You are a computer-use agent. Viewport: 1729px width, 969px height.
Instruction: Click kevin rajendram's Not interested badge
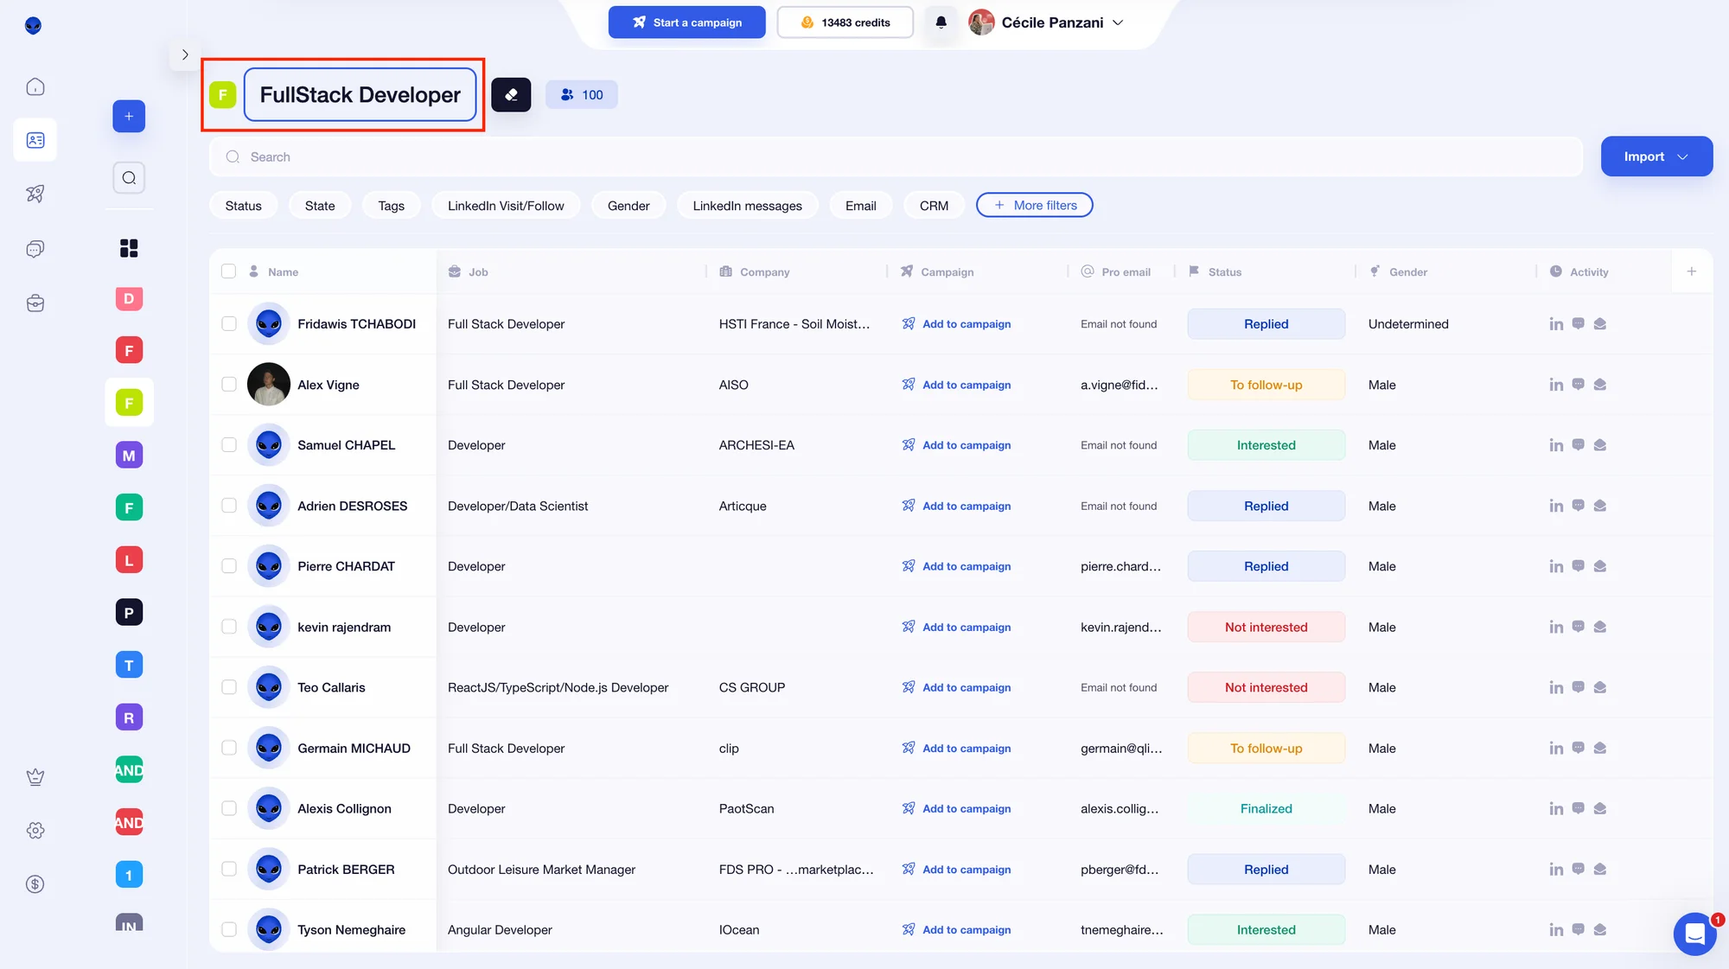[1266, 627]
